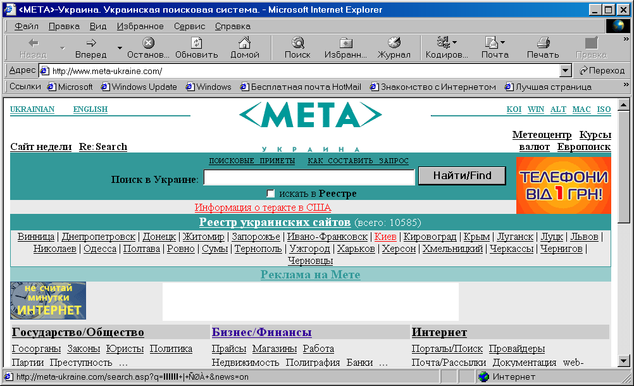The height and width of the screenshot is (386, 634).
Task: Click the Forward (Вперед) toolbar icon
Action: (x=91, y=43)
